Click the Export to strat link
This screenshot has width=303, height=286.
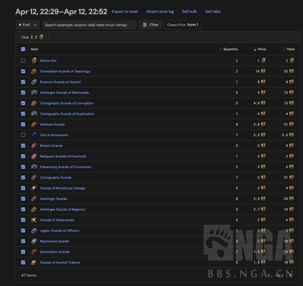[x=125, y=12]
